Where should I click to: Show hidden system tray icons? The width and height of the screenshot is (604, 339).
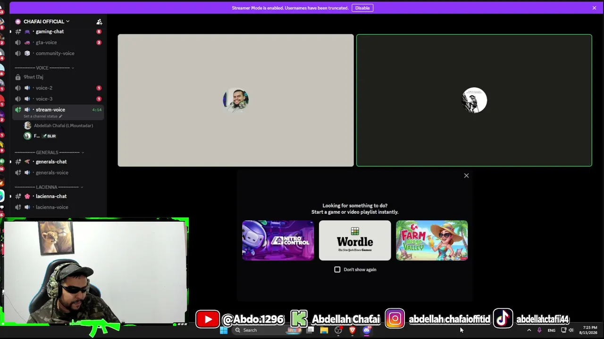click(529, 331)
